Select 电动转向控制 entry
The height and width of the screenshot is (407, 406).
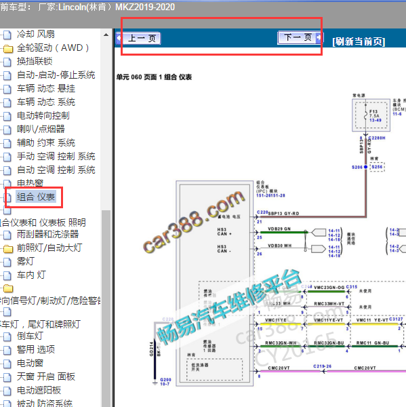pyautogui.click(x=43, y=115)
